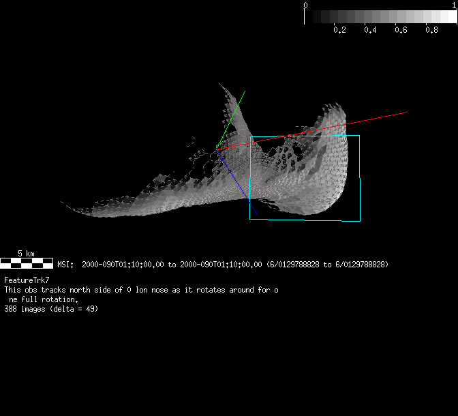Click the MSI instrument label
458x416 pixels.
pyautogui.click(x=65, y=265)
